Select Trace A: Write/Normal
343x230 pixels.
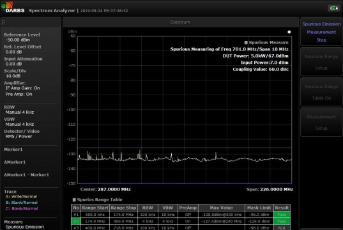click(x=21, y=197)
